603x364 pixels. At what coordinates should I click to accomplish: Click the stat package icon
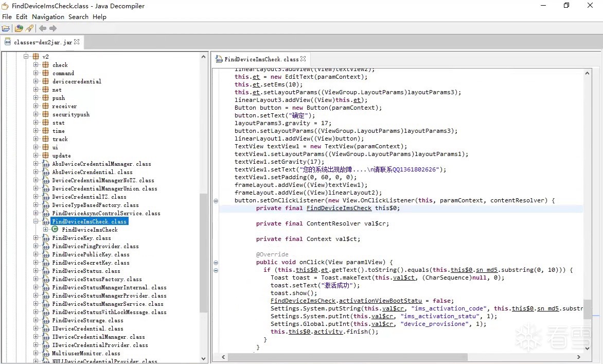click(x=45, y=123)
